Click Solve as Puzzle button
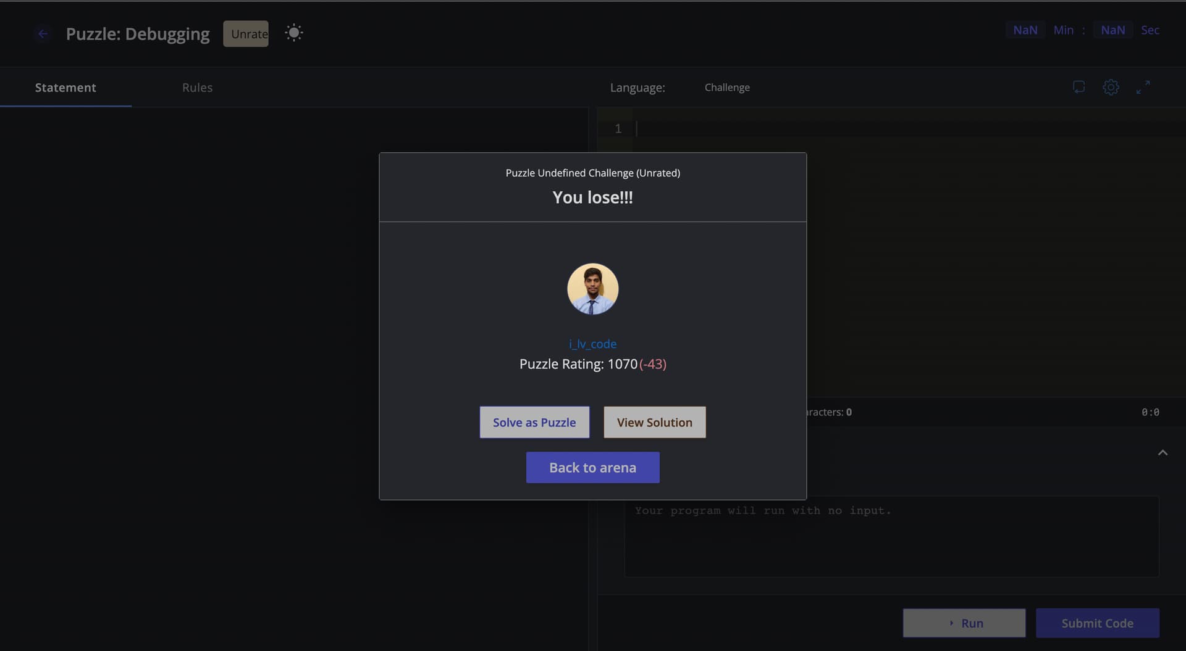This screenshot has width=1186, height=651. click(534, 422)
